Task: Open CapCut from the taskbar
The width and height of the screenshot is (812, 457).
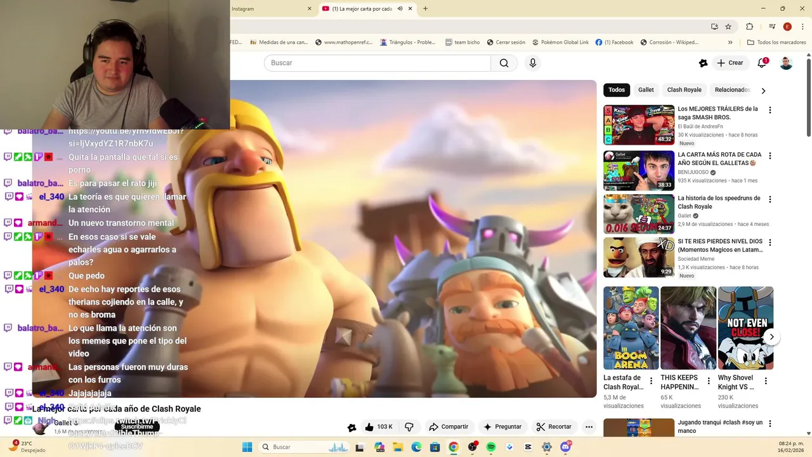Action: (x=528, y=447)
